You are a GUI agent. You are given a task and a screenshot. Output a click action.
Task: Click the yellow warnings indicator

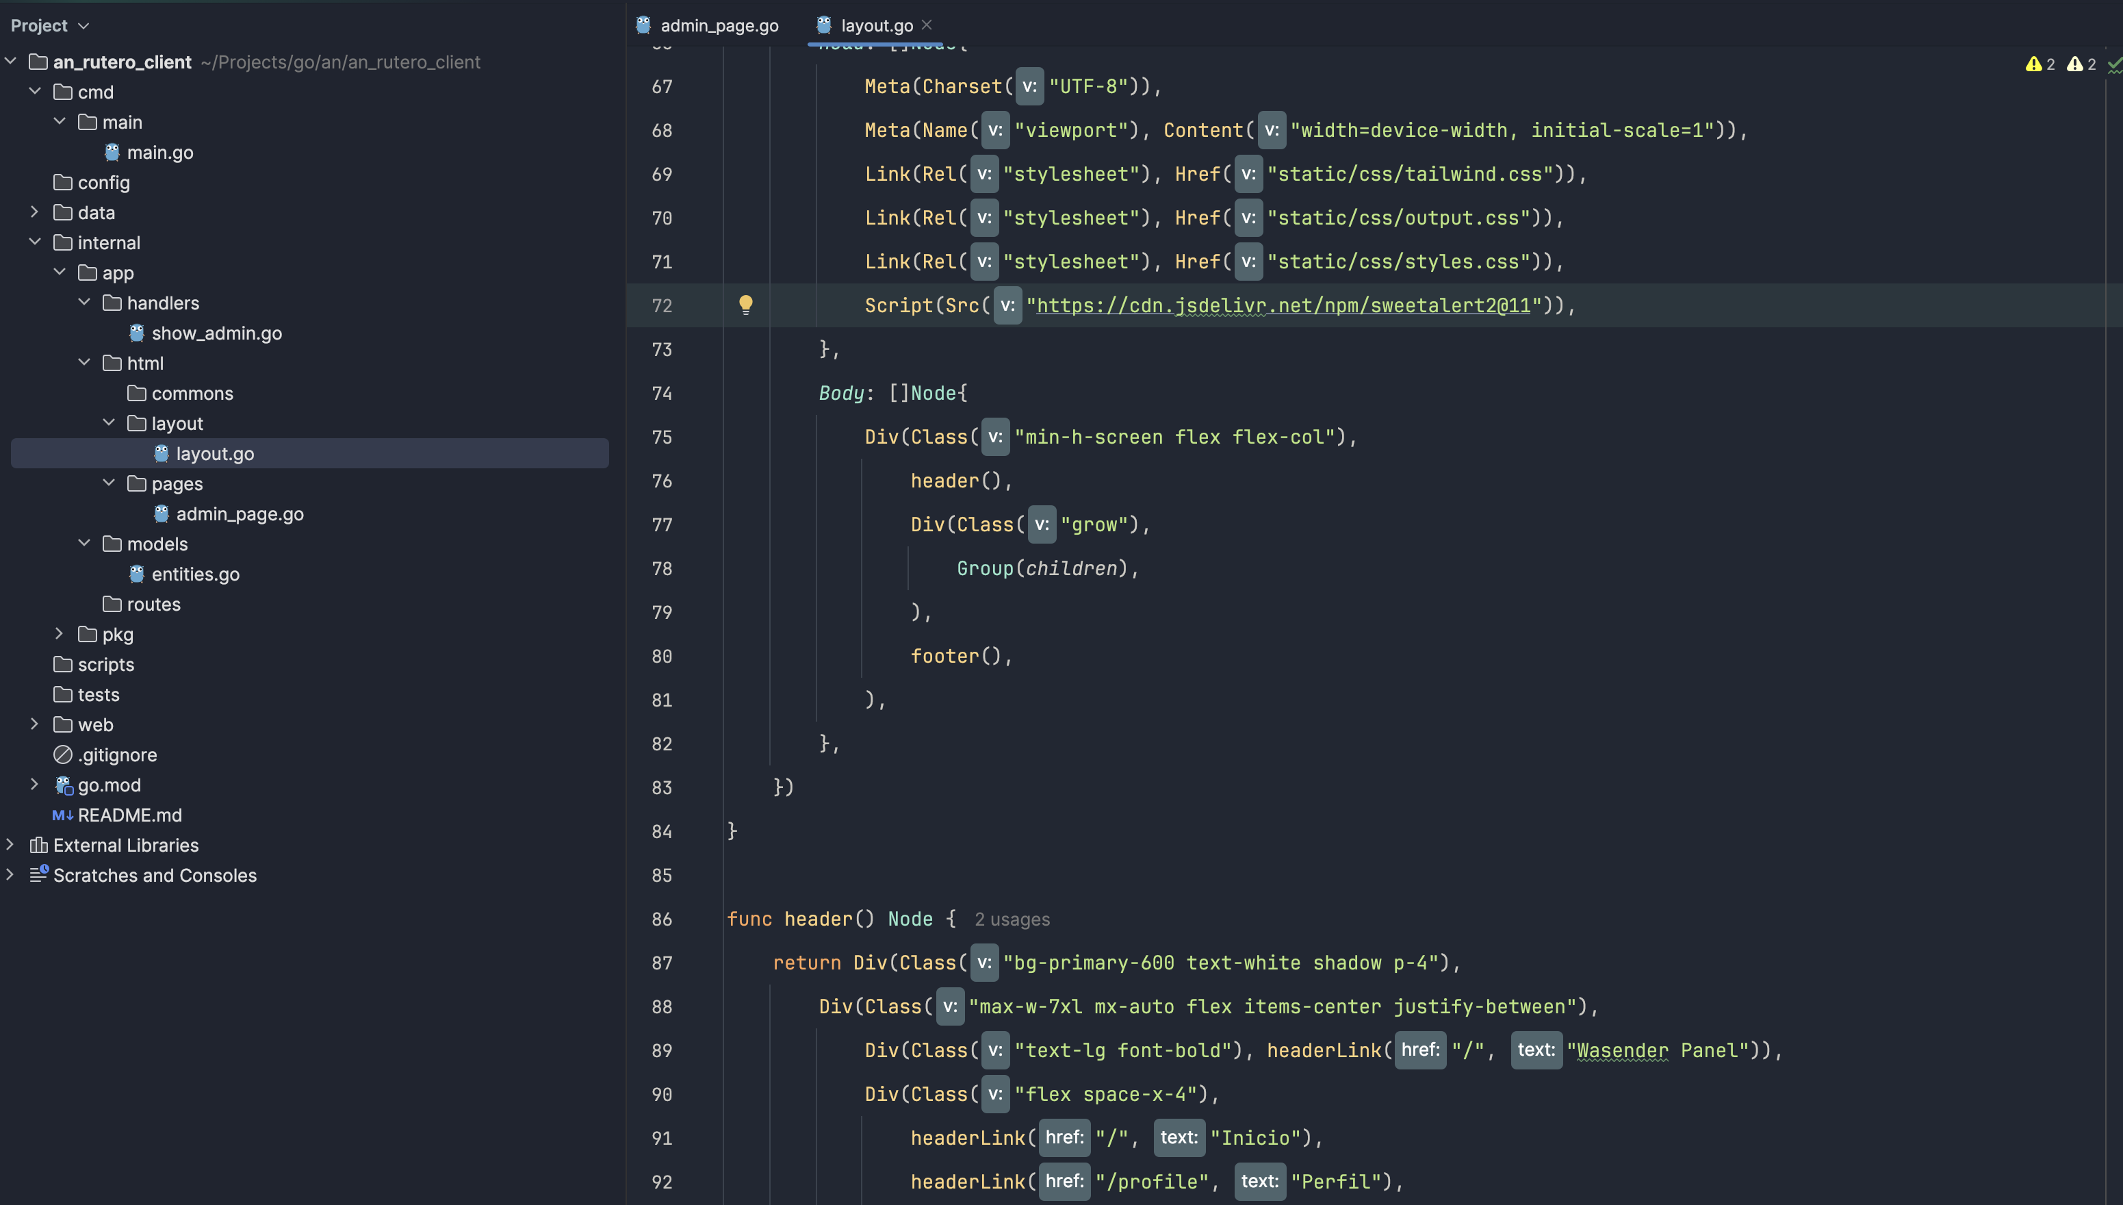[2040, 64]
